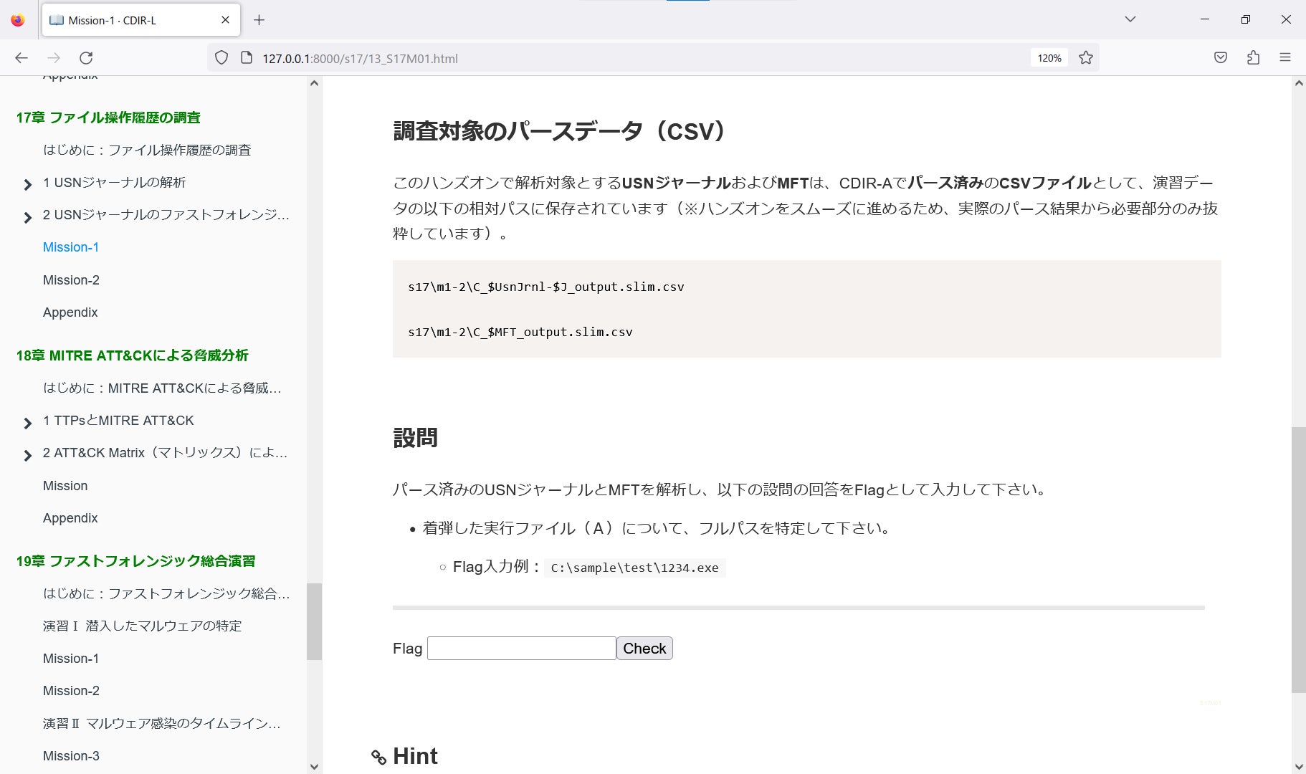The image size is (1306, 774).
Task: Click the Firefox logo icon
Action: (18, 20)
